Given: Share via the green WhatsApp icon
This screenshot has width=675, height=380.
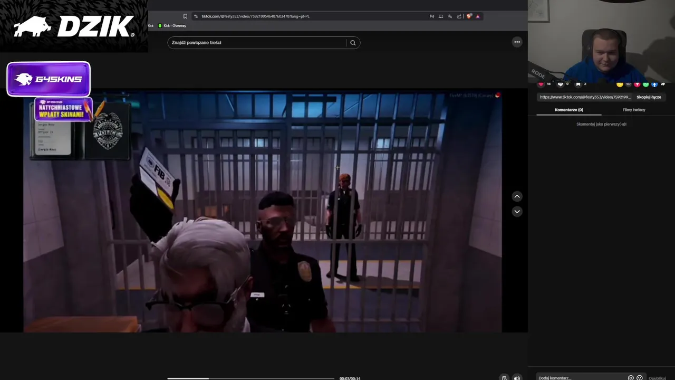Looking at the screenshot, I should [x=645, y=84].
